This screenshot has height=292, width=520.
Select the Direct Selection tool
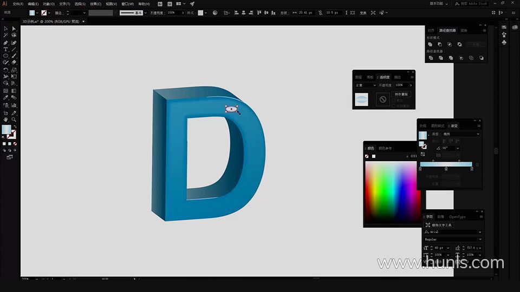pyautogui.click(x=14, y=29)
